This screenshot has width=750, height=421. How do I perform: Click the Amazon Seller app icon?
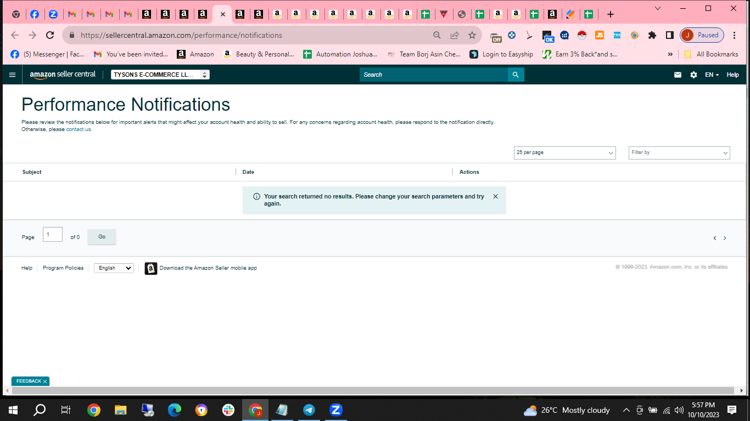(x=151, y=268)
